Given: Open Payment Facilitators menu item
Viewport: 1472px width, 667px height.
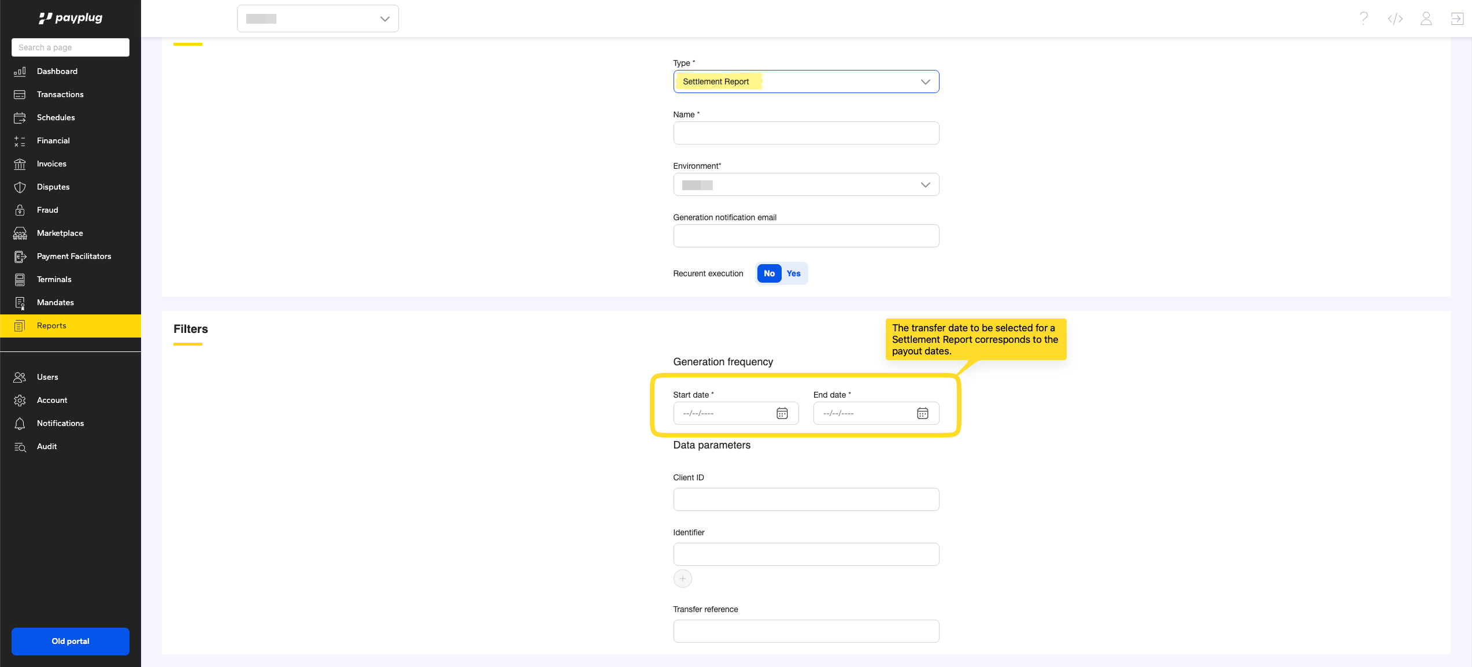Looking at the screenshot, I should pyautogui.click(x=73, y=256).
